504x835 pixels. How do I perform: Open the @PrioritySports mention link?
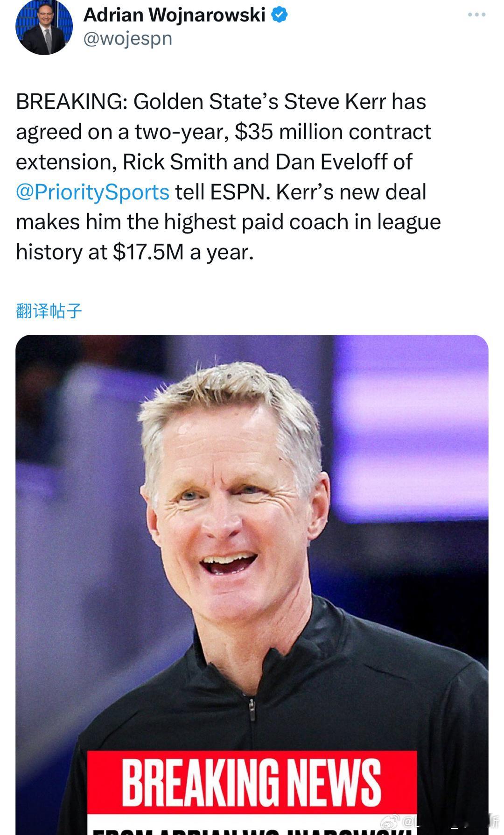(x=92, y=192)
